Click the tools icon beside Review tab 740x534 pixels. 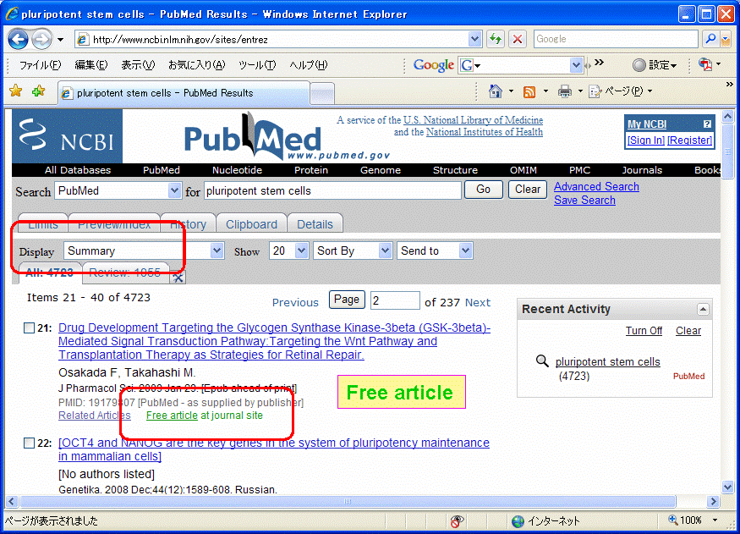click(178, 278)
